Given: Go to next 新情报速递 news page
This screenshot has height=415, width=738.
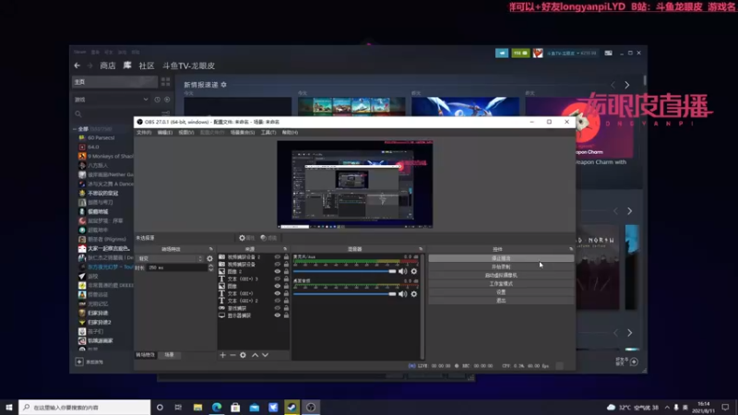Looking at the screenshot, I should click(x=627, y=85).
